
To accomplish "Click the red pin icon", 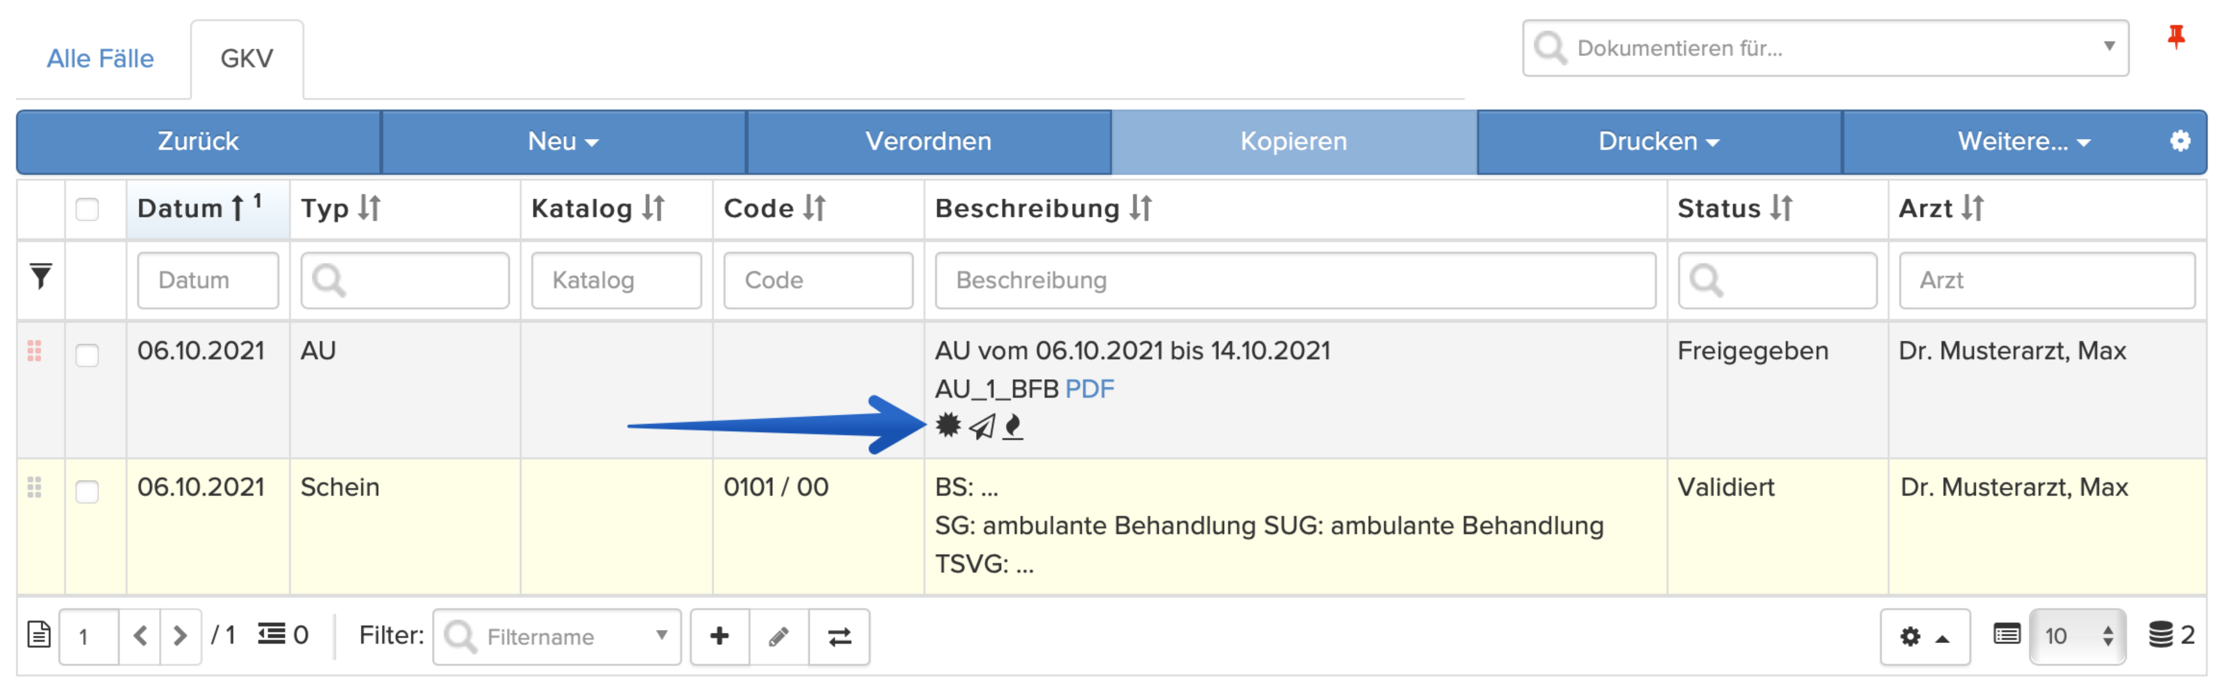I will pos(2175,37).
